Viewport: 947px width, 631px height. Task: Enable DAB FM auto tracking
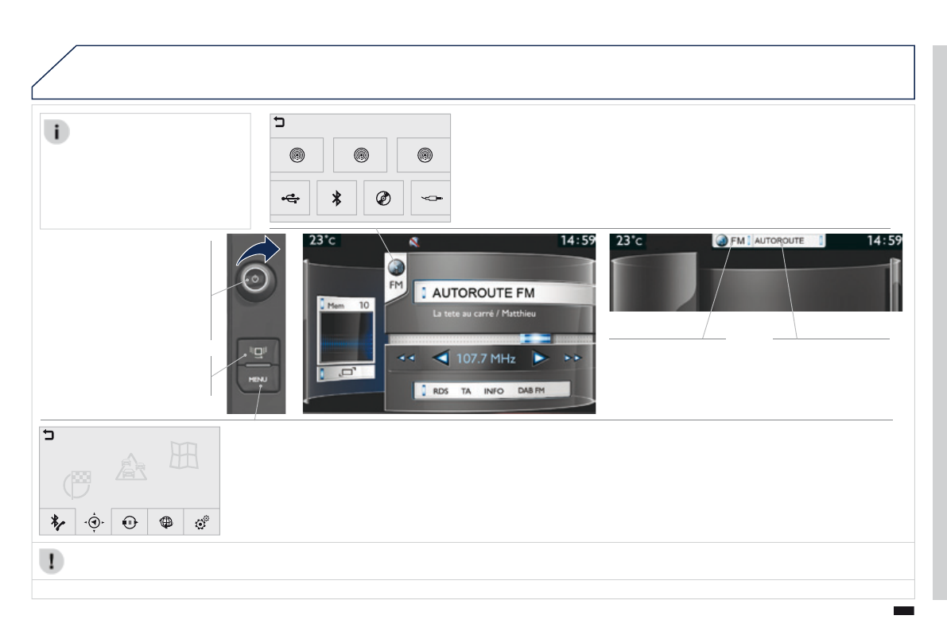532,391
